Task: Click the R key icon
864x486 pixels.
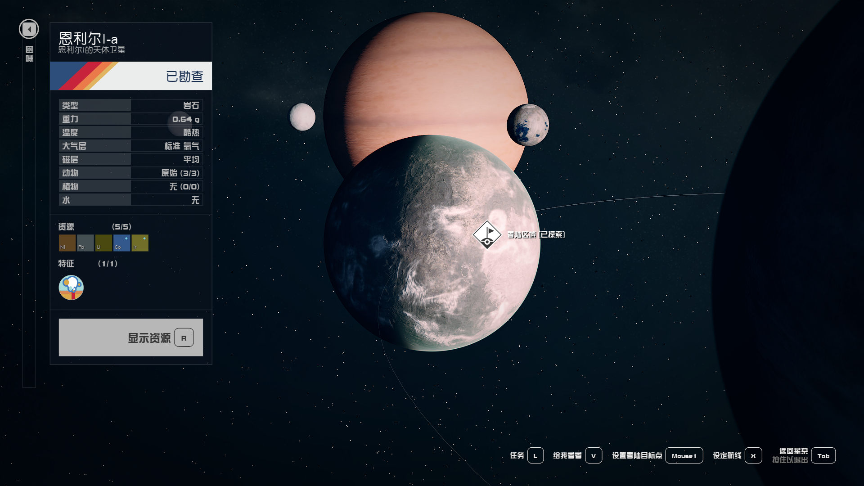Action: pos(184,337)
